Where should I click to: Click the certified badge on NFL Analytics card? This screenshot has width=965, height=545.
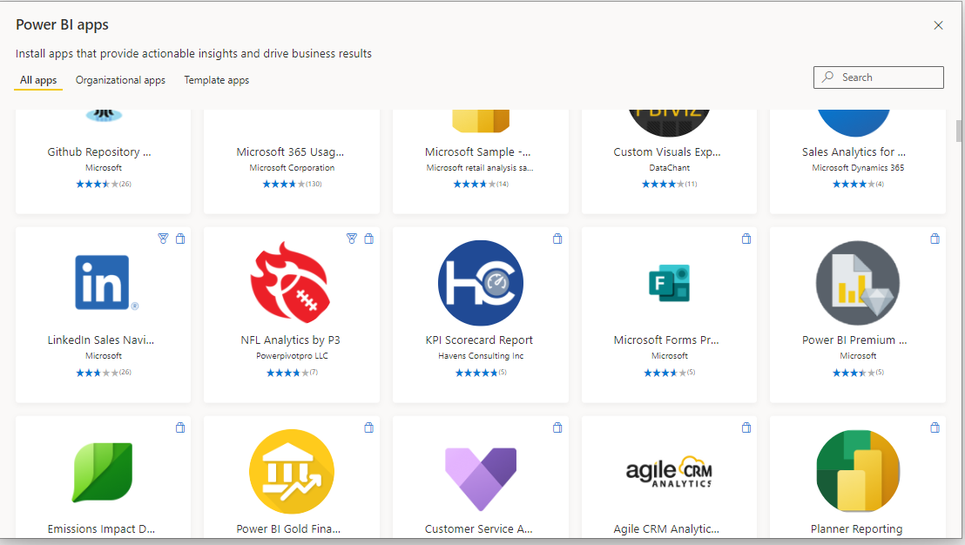point(351,239)
